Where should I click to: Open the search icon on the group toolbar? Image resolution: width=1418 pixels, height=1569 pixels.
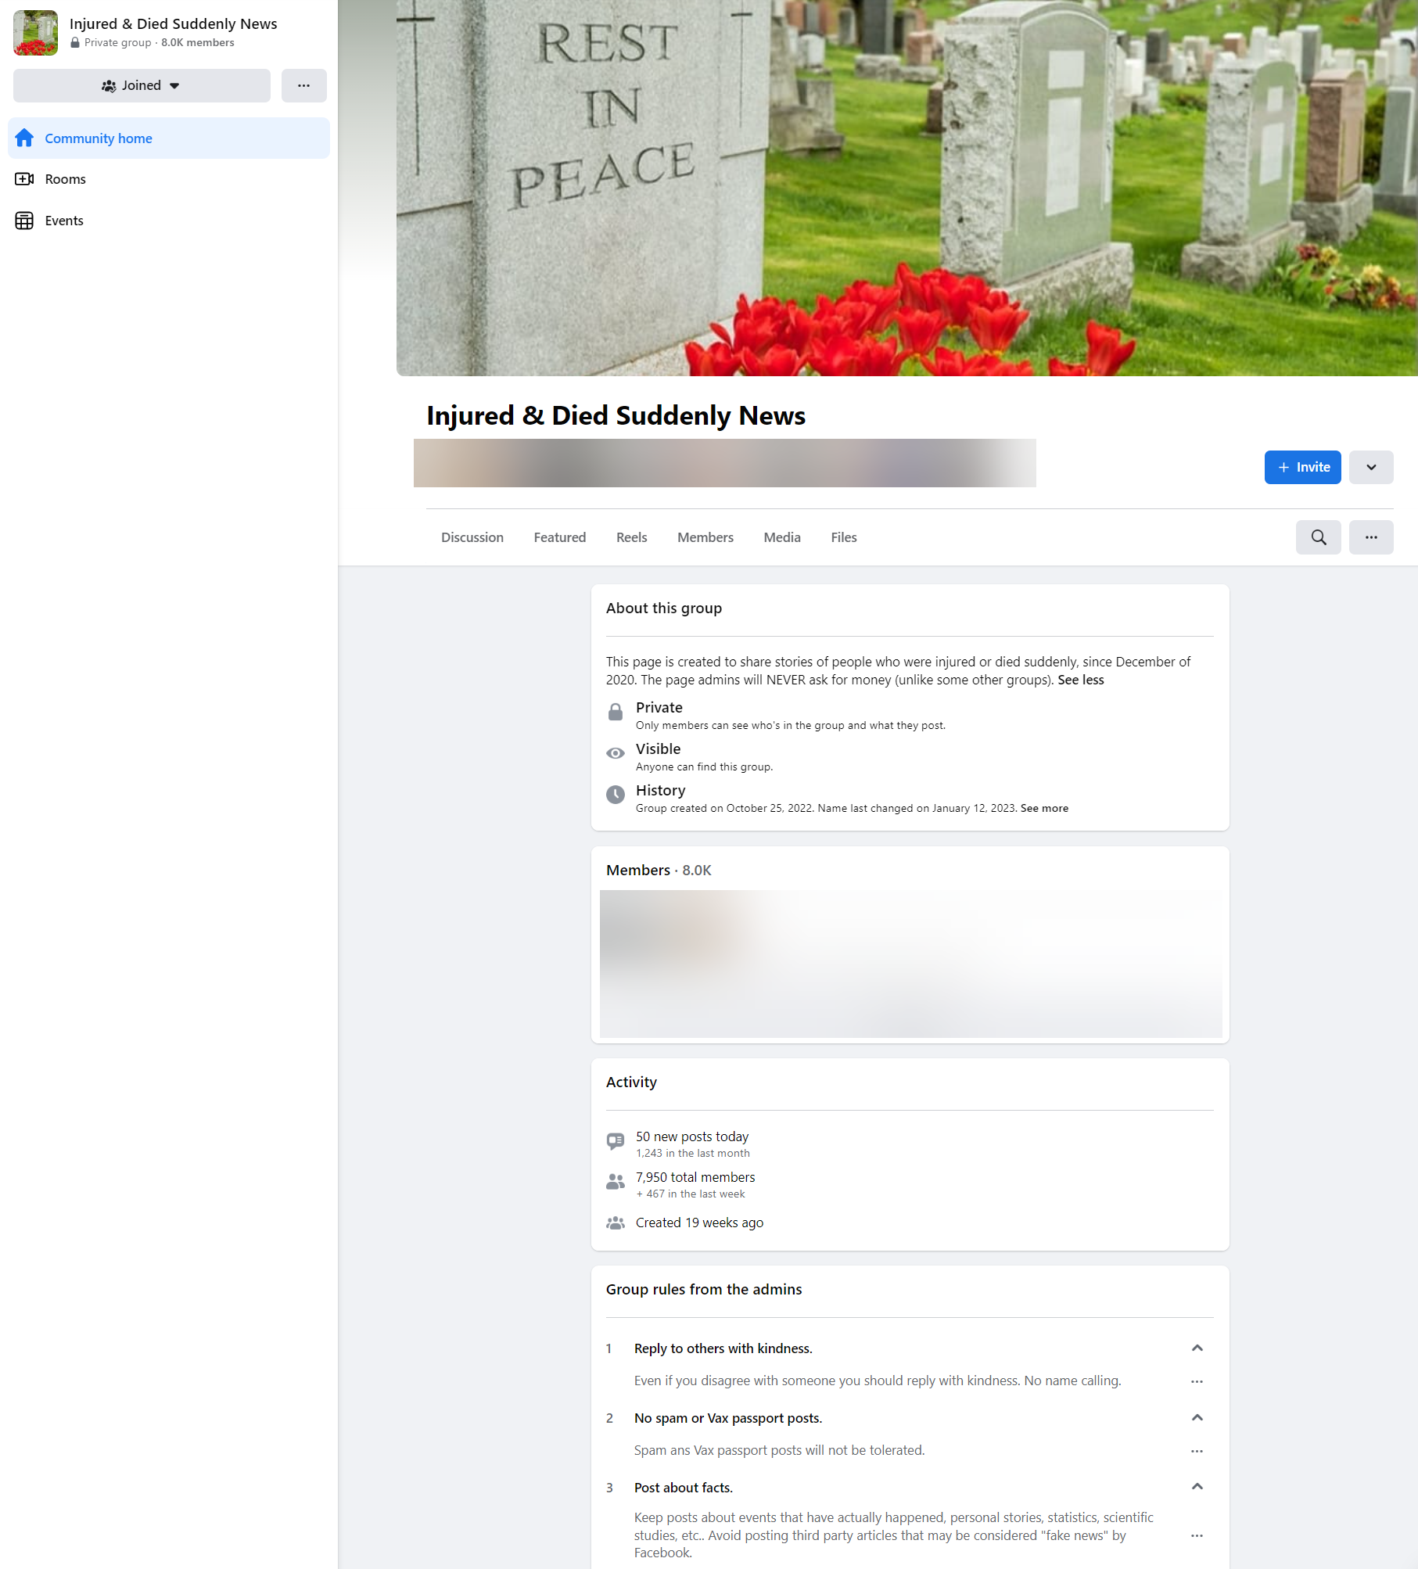pos(1319,537)
